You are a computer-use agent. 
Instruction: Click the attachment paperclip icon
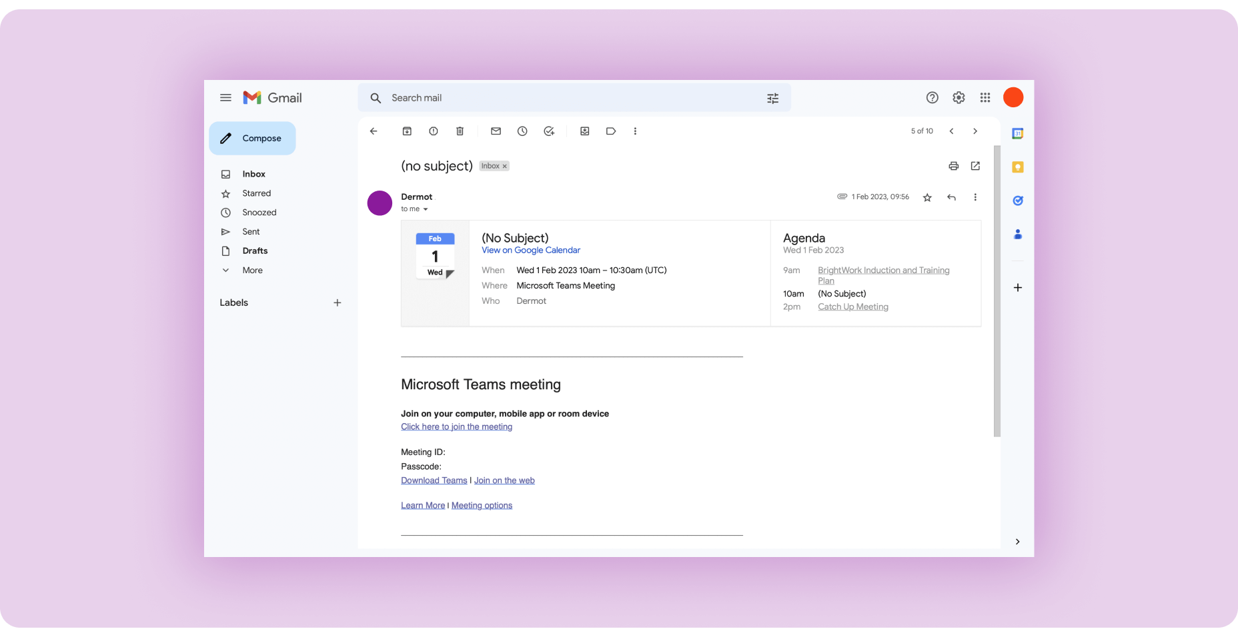[842, 197]
